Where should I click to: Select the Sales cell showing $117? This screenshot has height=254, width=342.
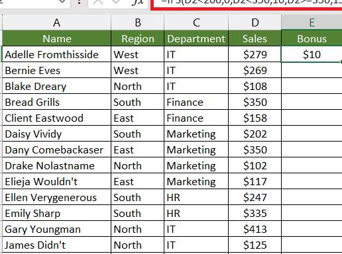point(255,181)
